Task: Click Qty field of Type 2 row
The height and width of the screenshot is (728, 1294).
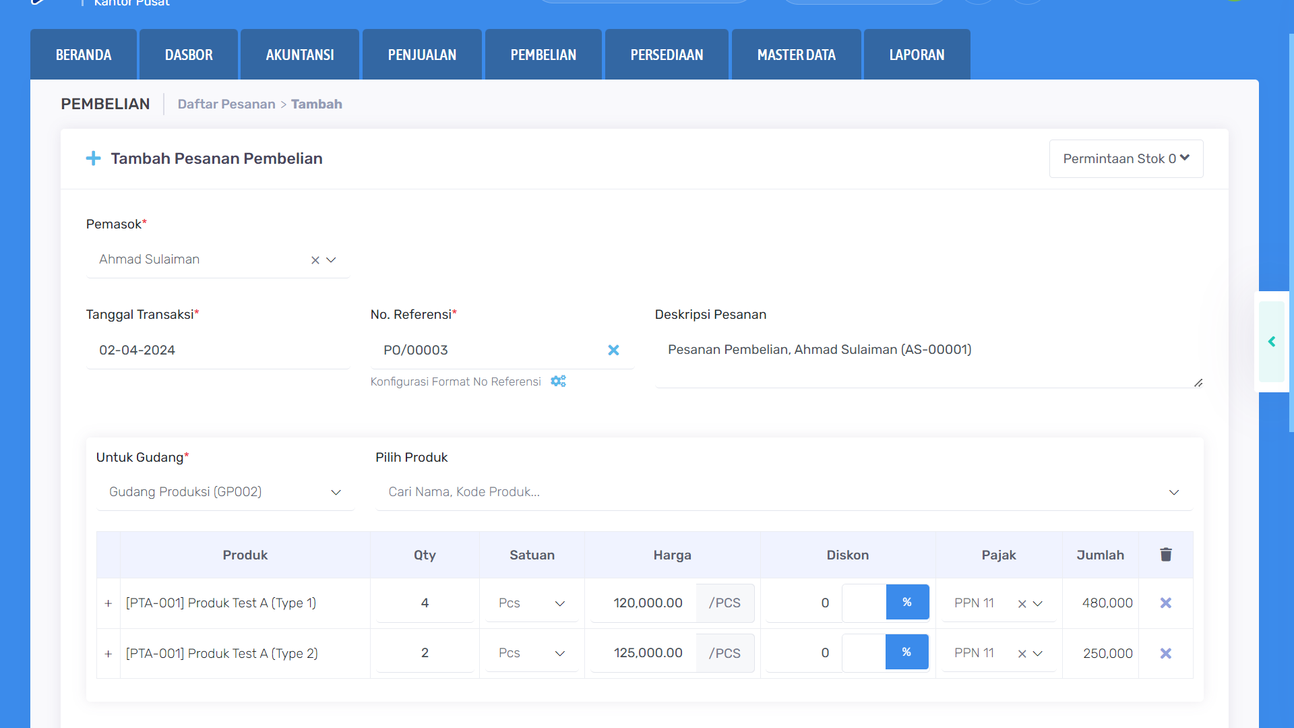Action: pyautogui.click(x=425, y=653)
